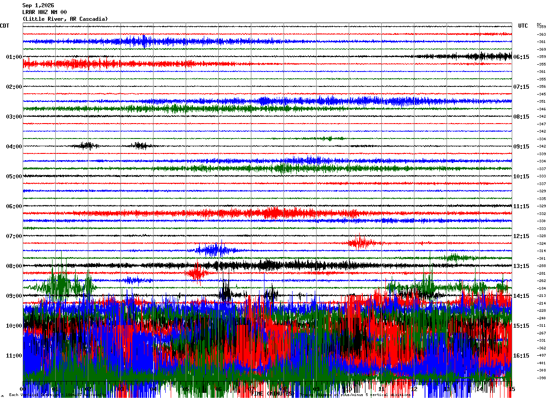Select the LRAR HHZ NM 00 station label
Image resolution: width=548 pixels, height=401 pixels.
(x=44, y=12)
